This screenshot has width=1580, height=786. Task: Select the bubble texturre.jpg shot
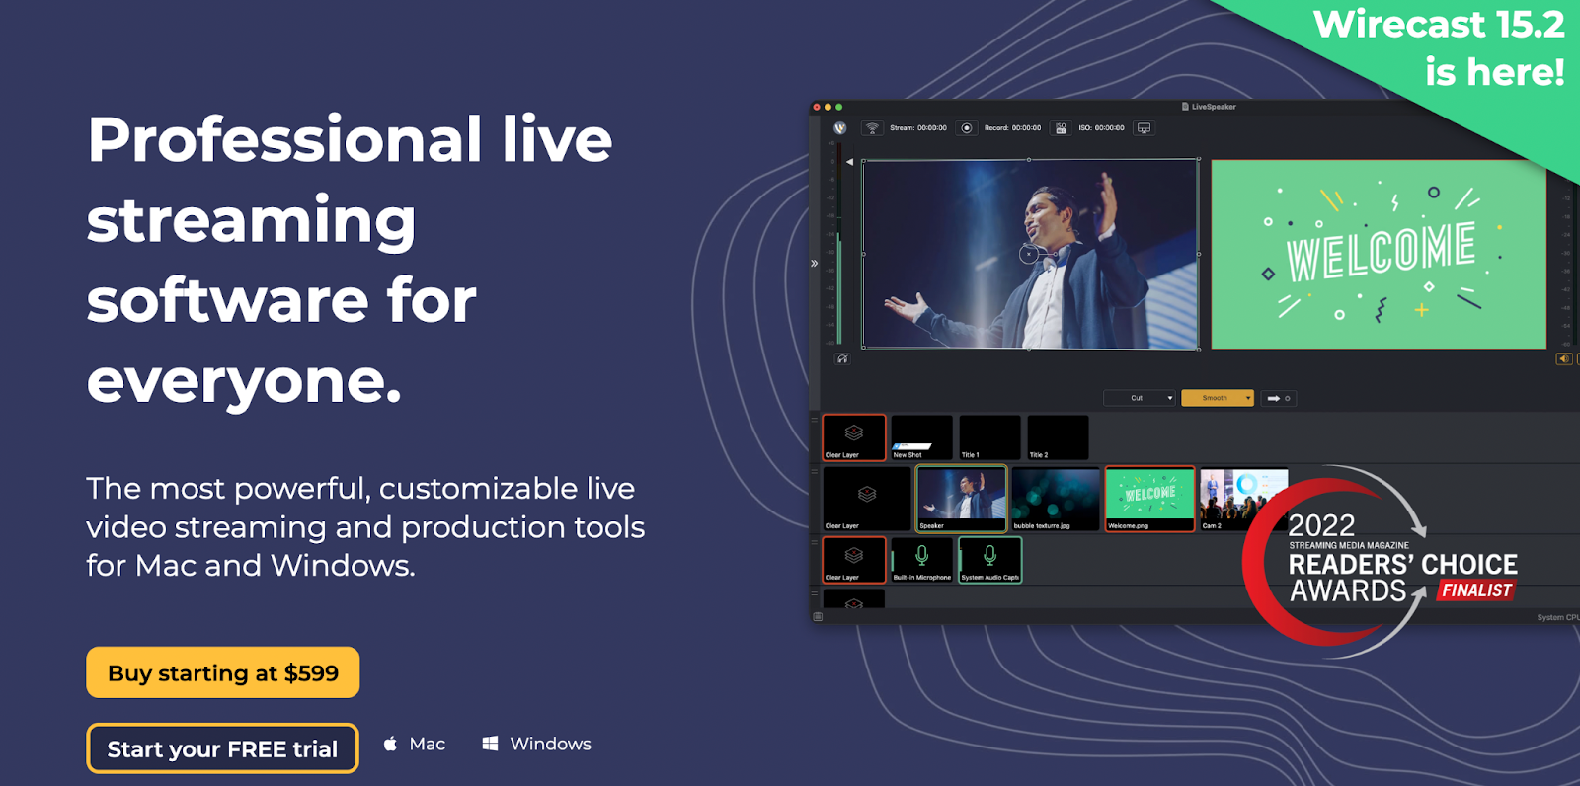pyautogui.click(x=1056, y=499)
